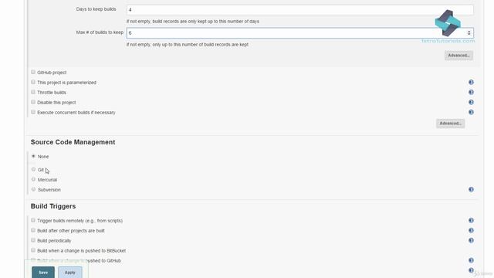Open help for This project is parameterized
The image size is (494, 278).
471,83
